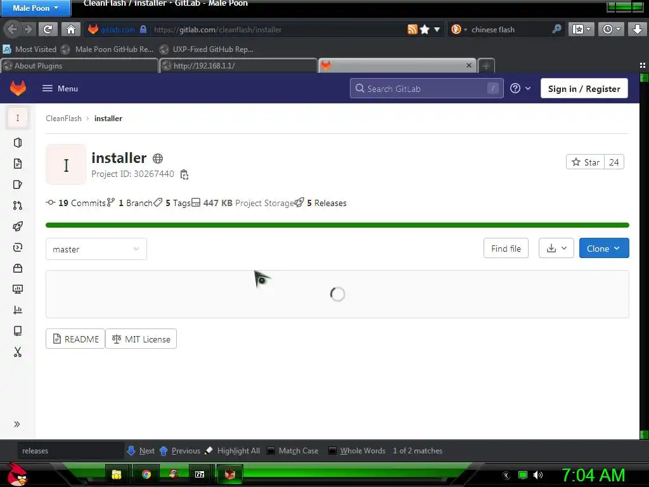Image resolution: width=649 pixels, height=487 pixels.
Task: Click the GitLab fox logo in header
Action: (18, 88)
